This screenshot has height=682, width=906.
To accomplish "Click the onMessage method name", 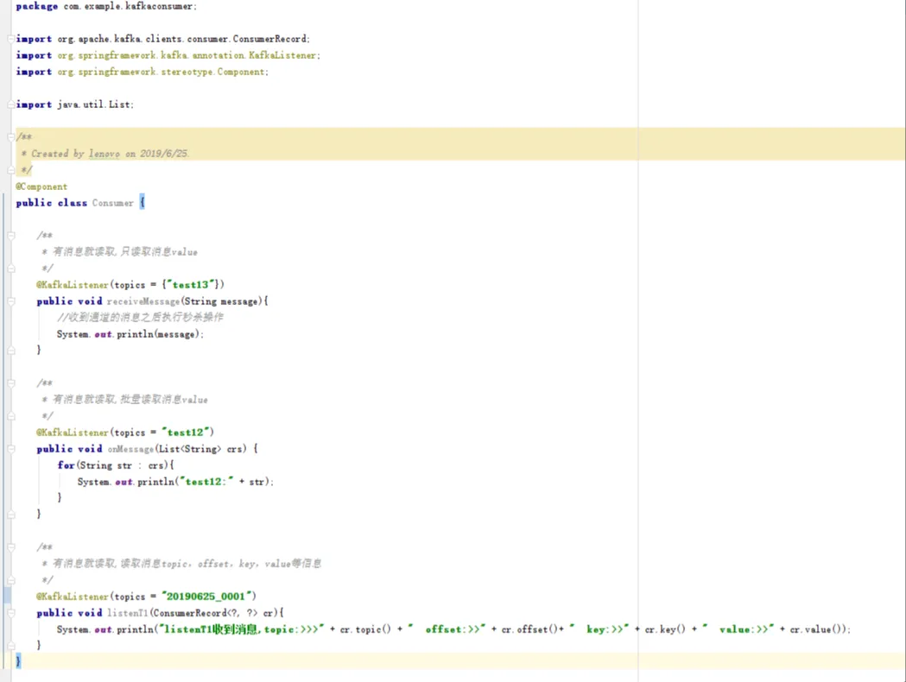I will coord(130,449).
